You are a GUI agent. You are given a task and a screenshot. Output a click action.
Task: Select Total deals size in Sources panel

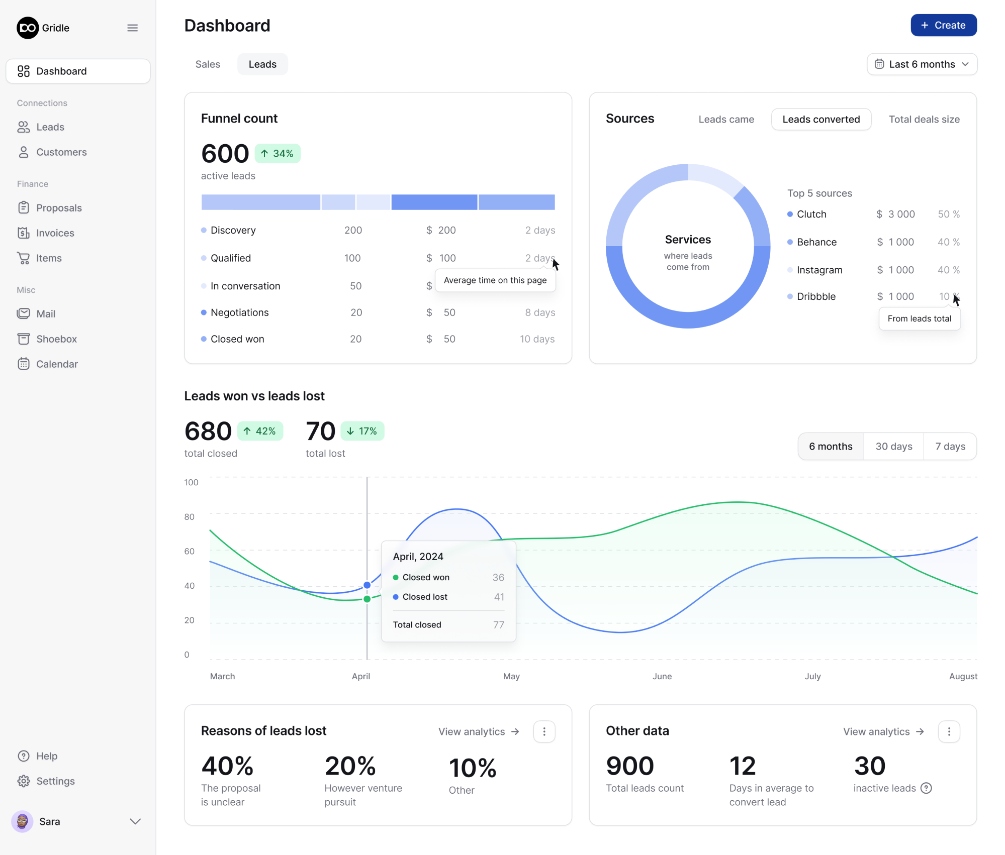(924, 119)
